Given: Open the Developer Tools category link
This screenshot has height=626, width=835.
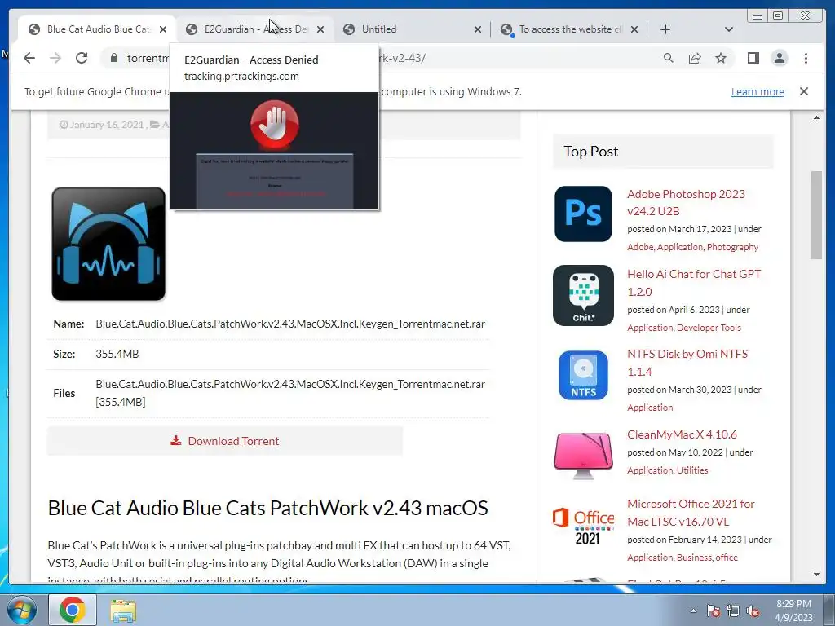Looking at the screenshot, I should point(709,328).
